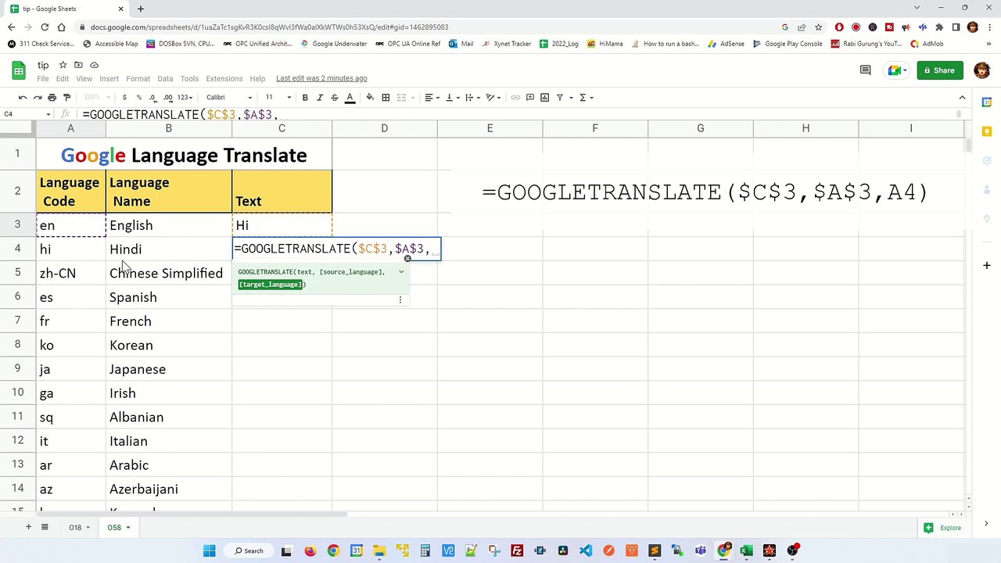Select cell containing 'Hindi'
The image size is (1001, 563).
tap(169, 249)
